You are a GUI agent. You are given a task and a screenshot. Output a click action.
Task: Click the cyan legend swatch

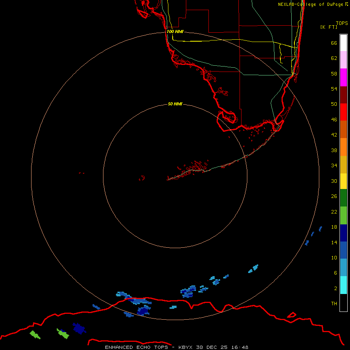pyautogui.click(x=343, y=285)
